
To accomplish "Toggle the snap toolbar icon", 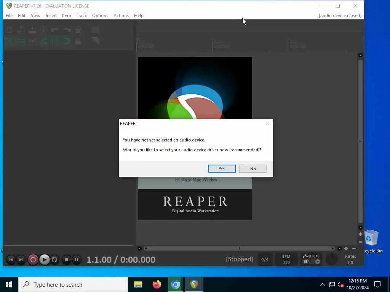I will [67, 41].
